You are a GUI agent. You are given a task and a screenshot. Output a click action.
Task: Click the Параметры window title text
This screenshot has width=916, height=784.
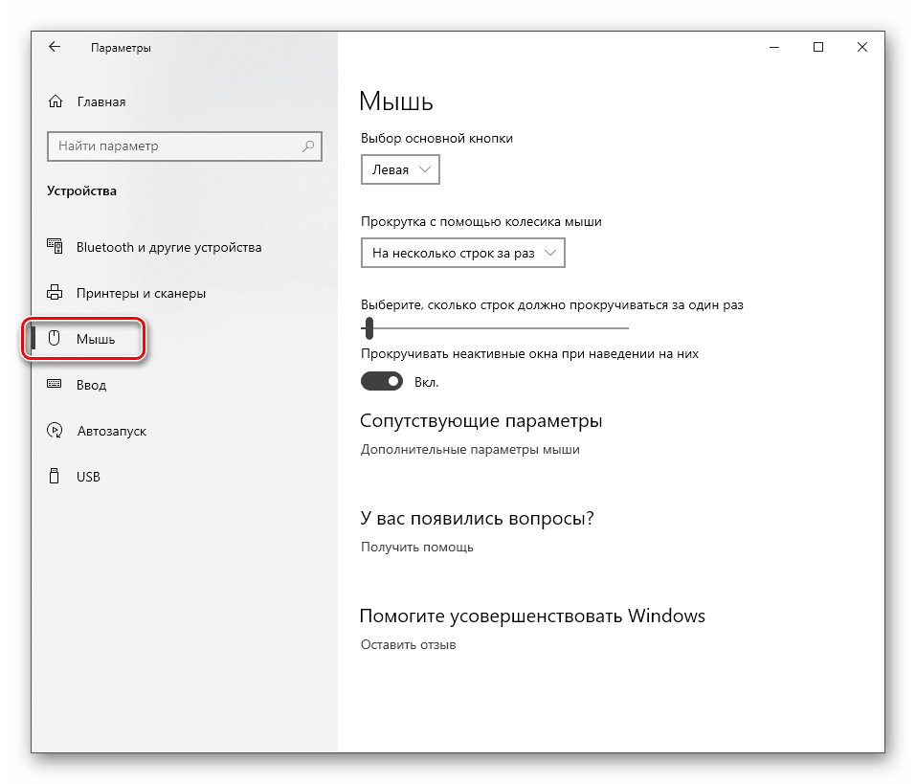pyautogui.click(x=121, y=48)
